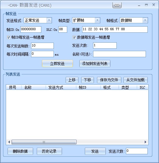Screen dimensions: 159x163
Task: Click the 添加到发送列表 button
Action: pos(95,64)
